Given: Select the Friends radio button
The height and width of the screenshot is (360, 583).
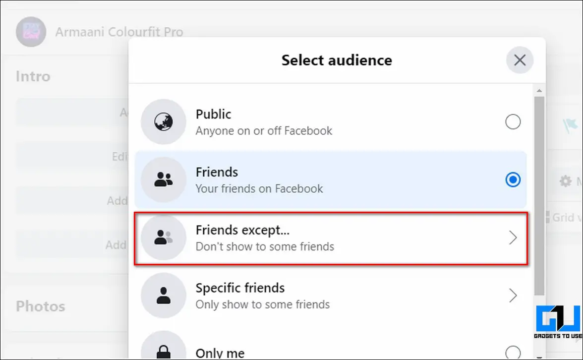Looking at the screenshot, I should point(513,180).
